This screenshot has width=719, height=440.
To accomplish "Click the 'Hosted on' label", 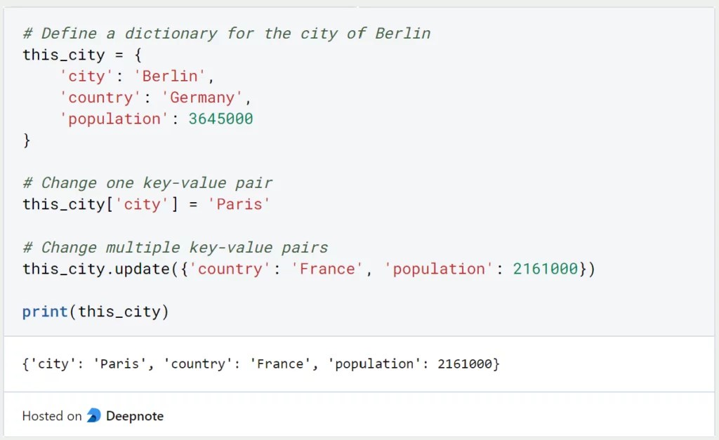I will (x=51, y=415).
